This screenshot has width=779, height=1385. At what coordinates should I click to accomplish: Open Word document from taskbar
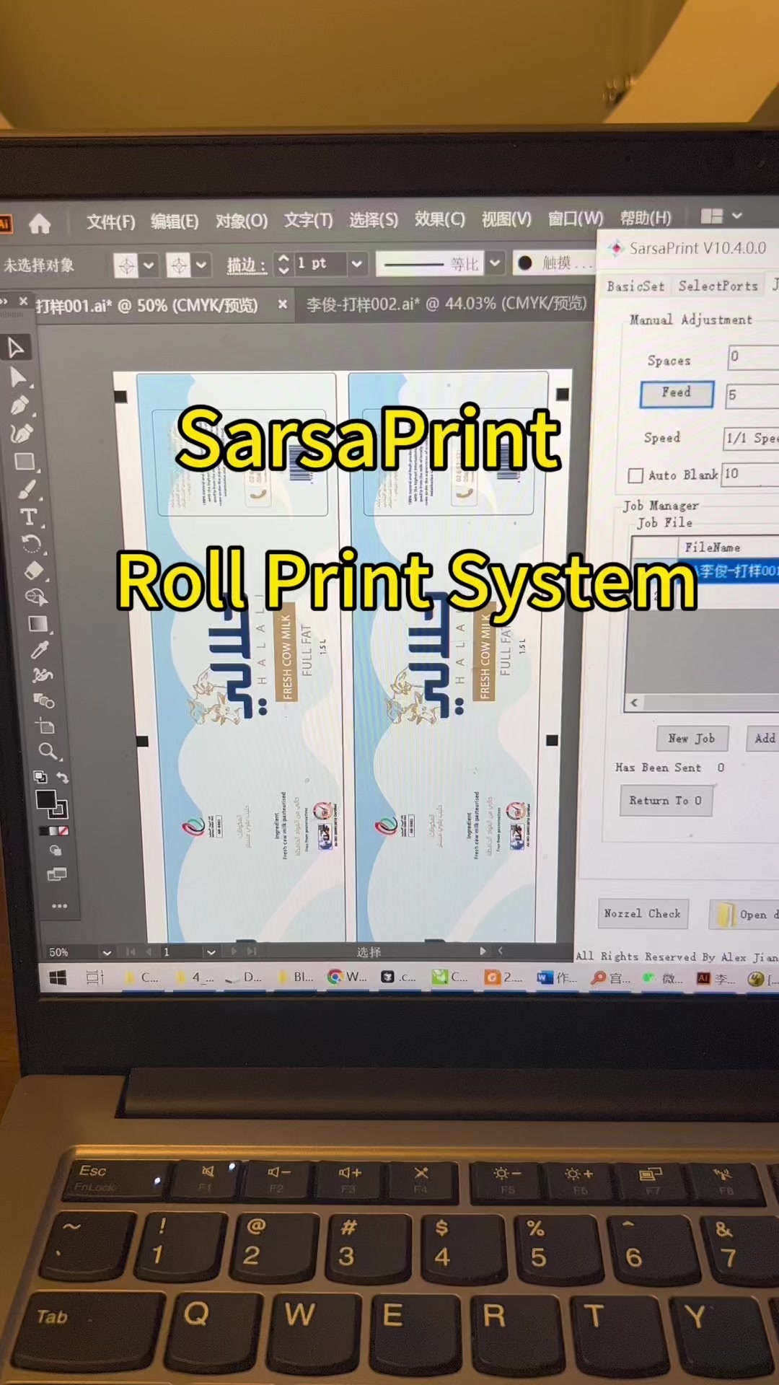(x=557, y=977)
